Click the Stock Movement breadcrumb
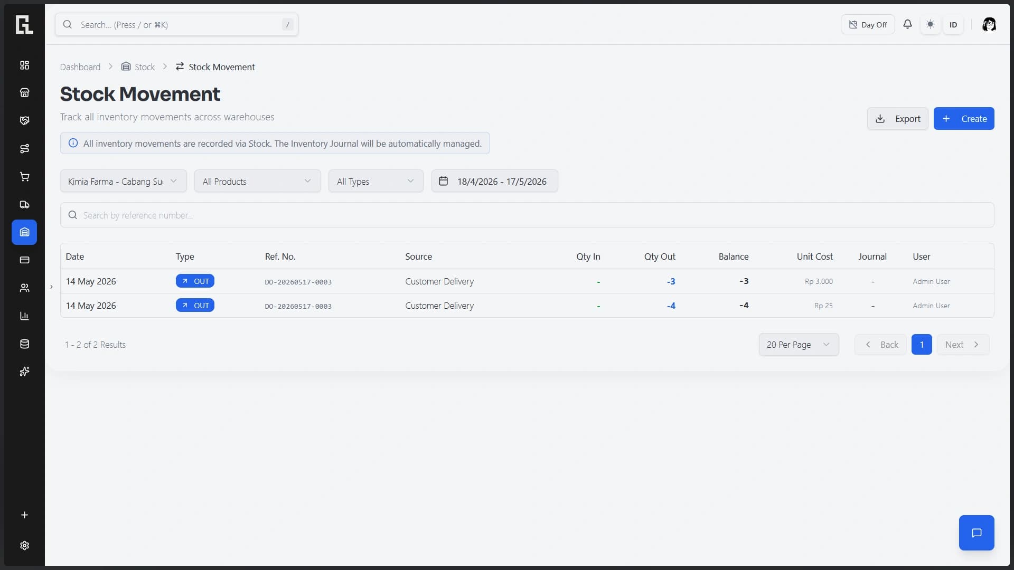 point(215,67)
